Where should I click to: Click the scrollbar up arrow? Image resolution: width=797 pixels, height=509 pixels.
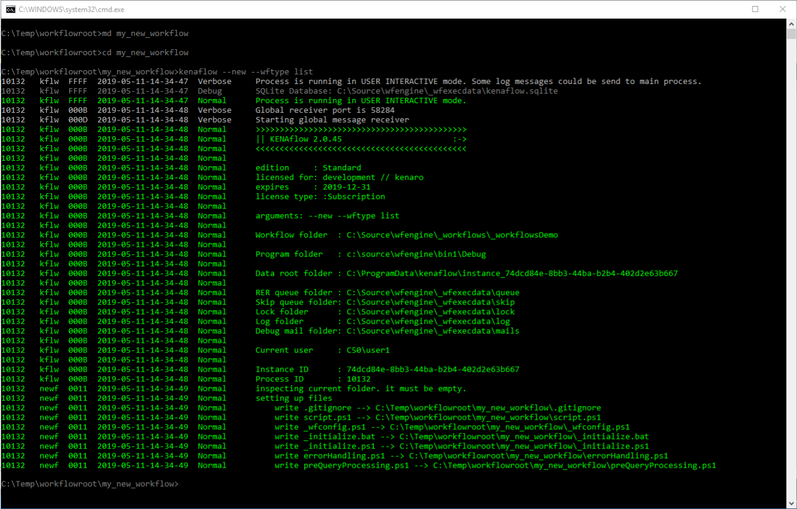click(791, 23)
